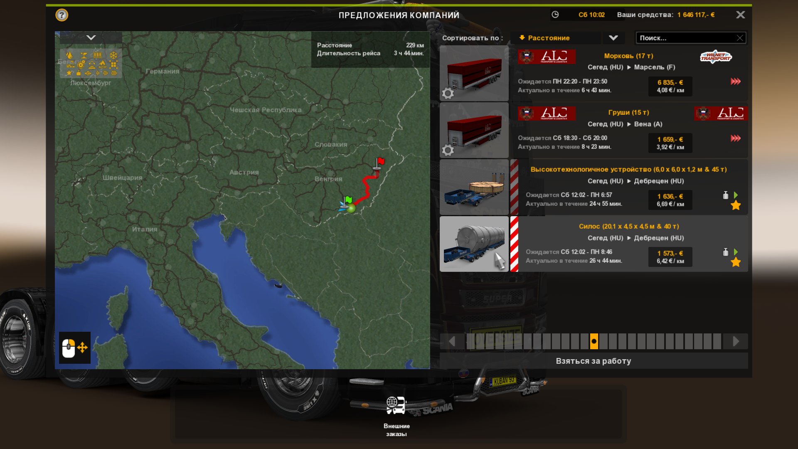Click weight icon on Силос offer
The height and width of the screenshot is (449, 798).
point(725,252)
